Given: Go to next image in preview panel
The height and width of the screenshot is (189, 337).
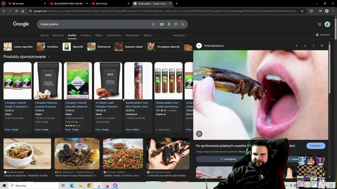Looking at the screenshot, I should pyautogui.click(x=305, y=46).
